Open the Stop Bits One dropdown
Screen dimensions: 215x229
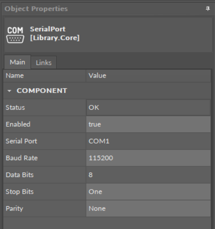(x=148, y=192)
